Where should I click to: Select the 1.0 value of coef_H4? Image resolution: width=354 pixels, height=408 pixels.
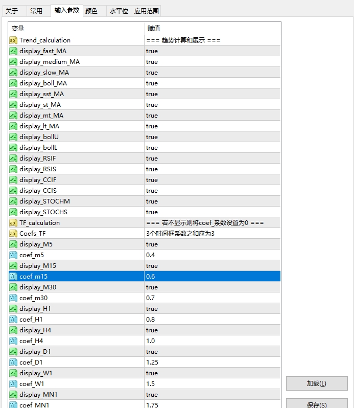point(151,341)
